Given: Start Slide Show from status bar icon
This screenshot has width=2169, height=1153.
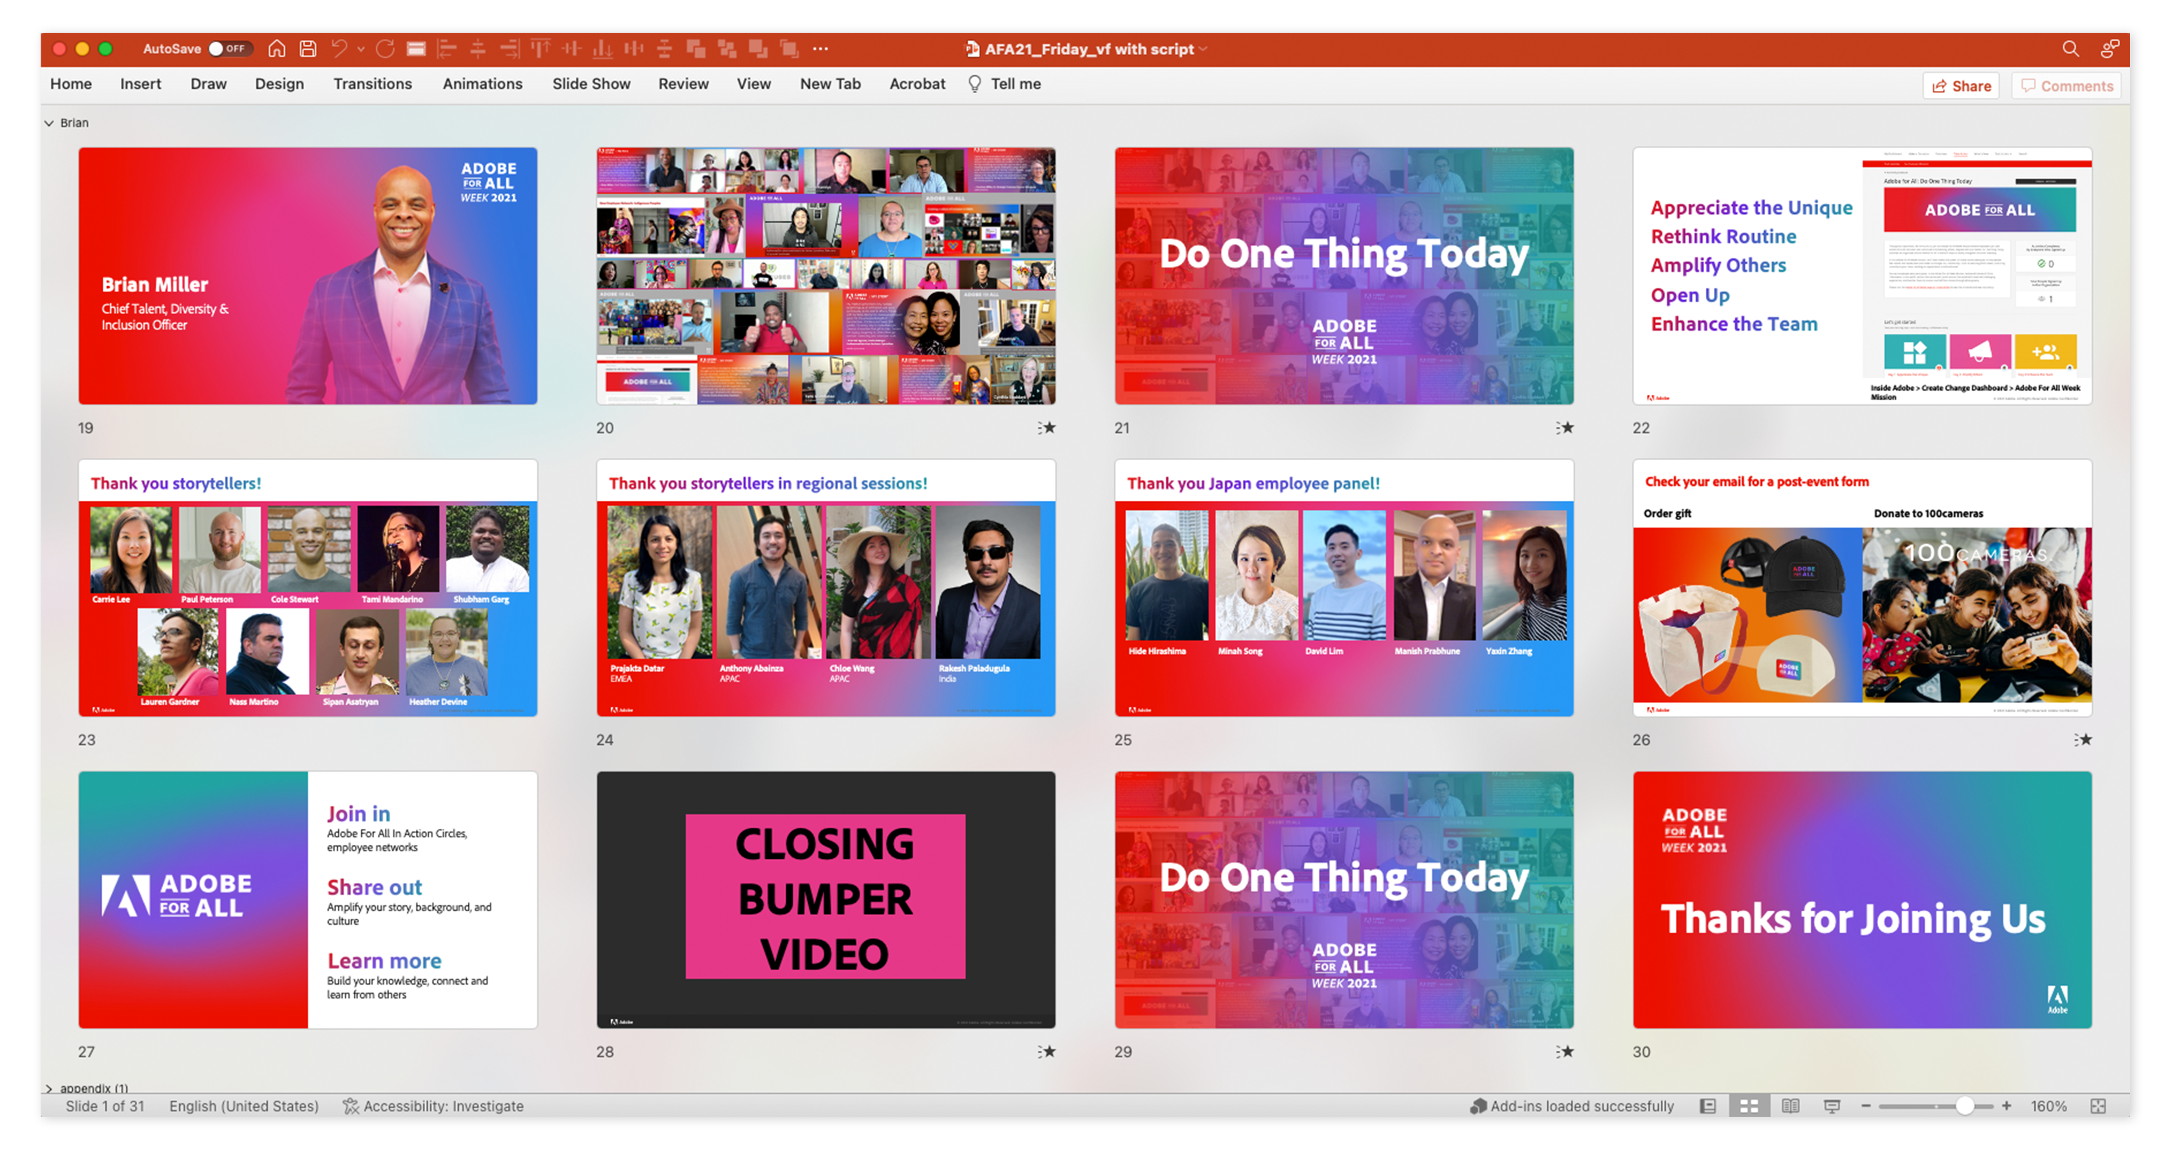Looking at the screenshot, I should pos(1831,1106).
